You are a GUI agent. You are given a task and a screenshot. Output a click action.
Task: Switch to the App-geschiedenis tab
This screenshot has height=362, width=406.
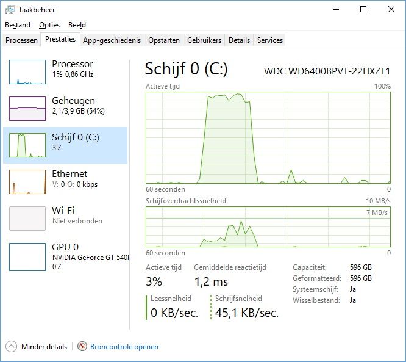pos(112,40)
